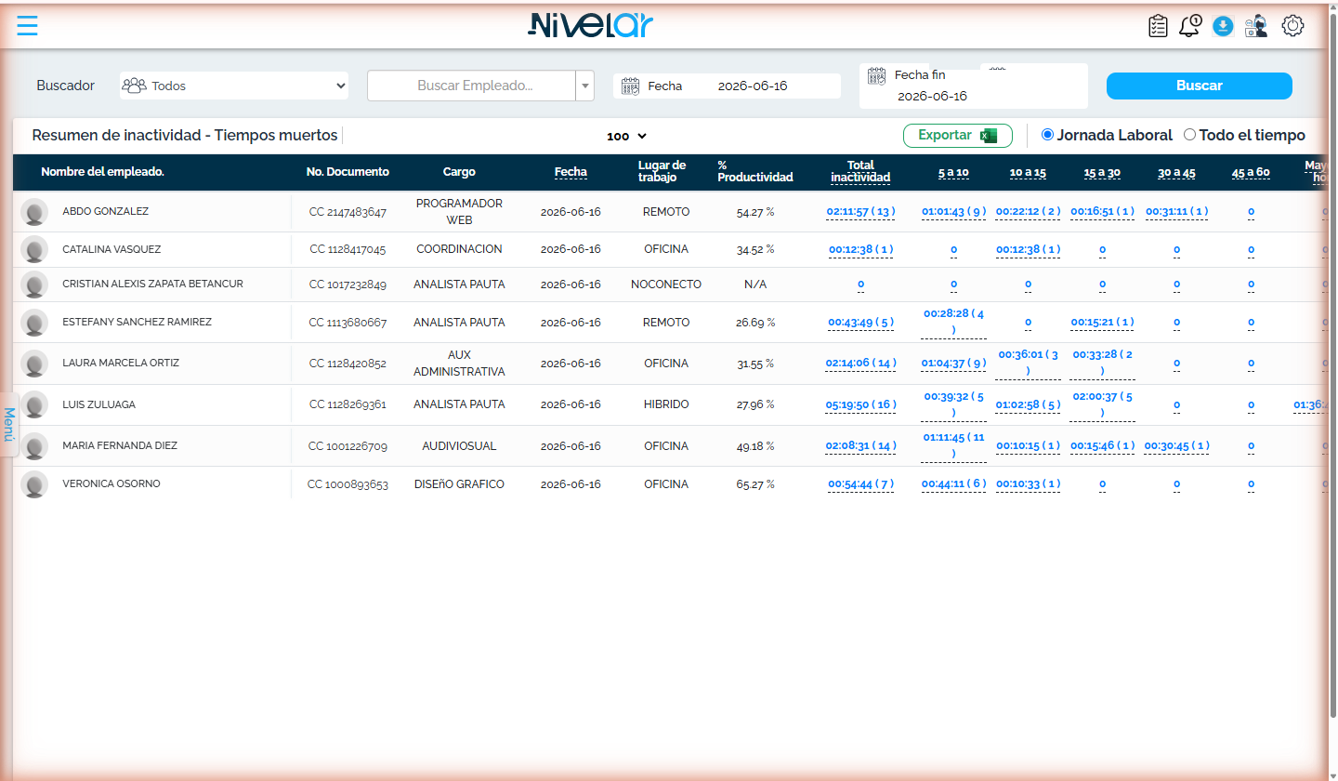1338x781 pixels.
Task: Select the Jornada Laboral radio button
Action: click(x=1047, y=135)
